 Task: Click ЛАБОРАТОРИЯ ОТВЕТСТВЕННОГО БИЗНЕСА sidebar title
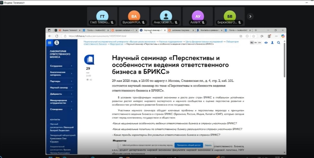point(60,54)
